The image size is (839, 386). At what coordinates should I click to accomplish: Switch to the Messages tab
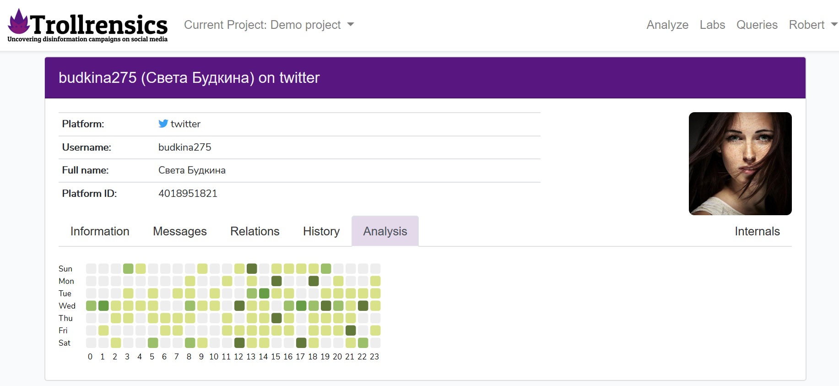[180, 231]
